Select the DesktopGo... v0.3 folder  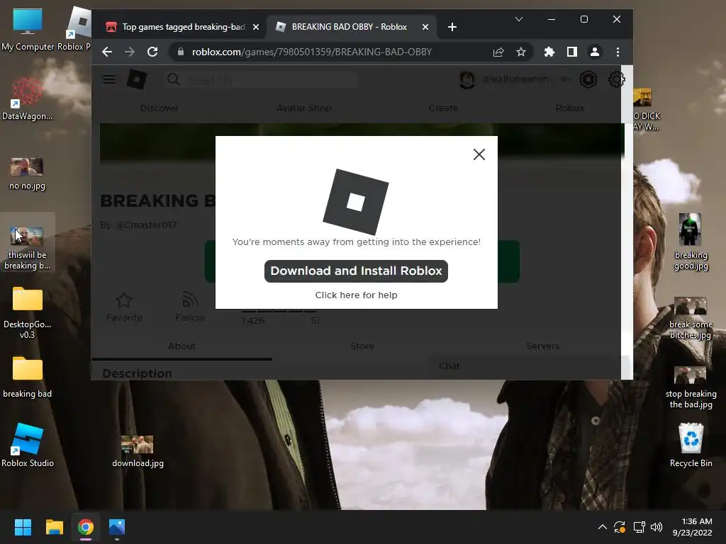(28, 312)
